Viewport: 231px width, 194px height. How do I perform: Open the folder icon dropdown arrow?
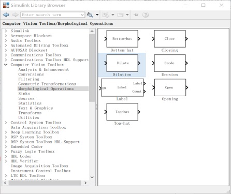pos(127,15)
